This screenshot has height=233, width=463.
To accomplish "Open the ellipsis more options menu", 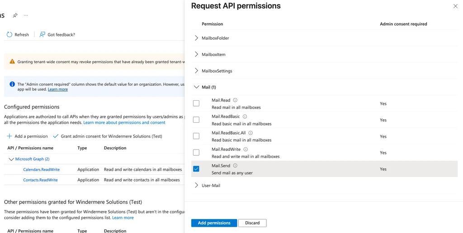I will click(26, 15).
